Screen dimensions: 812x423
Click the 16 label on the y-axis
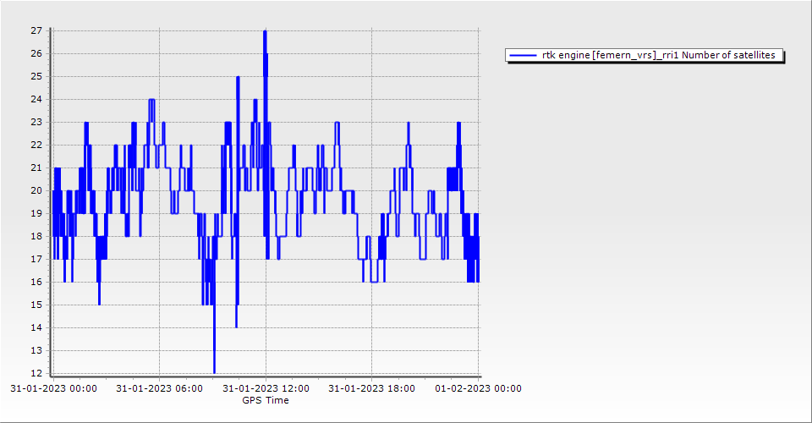[x=36, y=282]
